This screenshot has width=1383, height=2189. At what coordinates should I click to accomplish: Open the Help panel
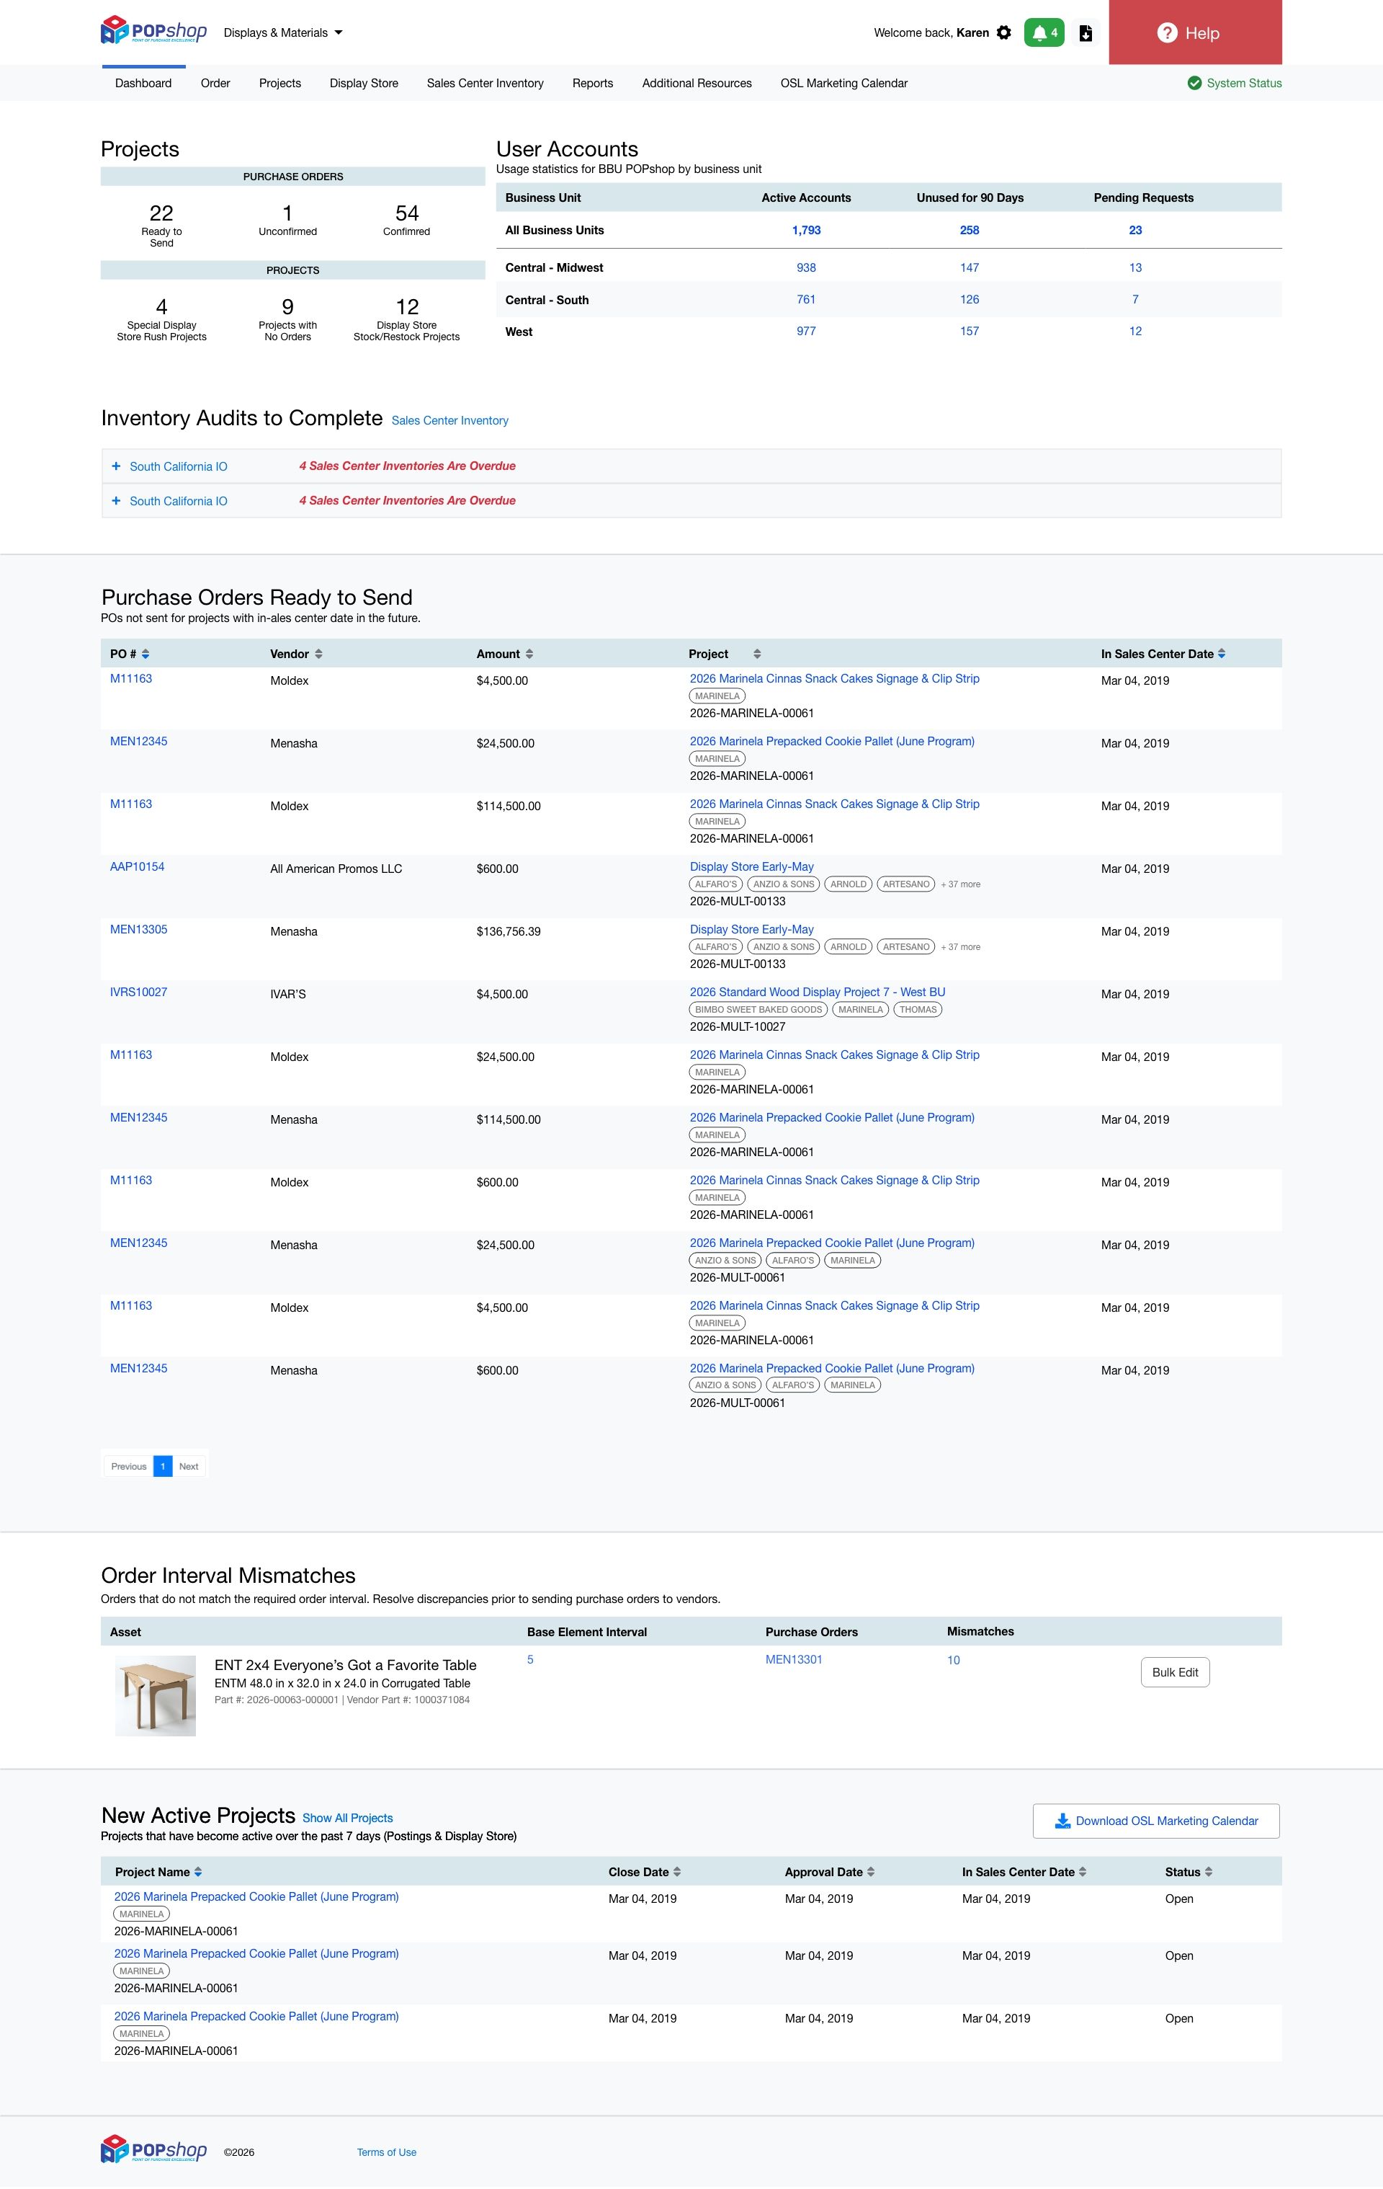pyautogui.click(x=1195, y=32)
